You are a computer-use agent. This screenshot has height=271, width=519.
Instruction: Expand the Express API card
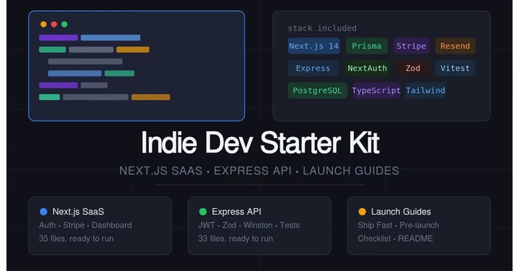click(x=259, y=225)
